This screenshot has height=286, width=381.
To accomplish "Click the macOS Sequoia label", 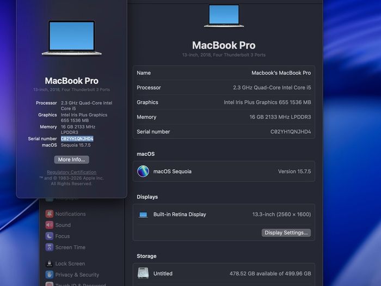I will (x=173, y=172).
